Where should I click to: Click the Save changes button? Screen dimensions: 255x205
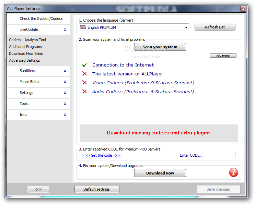point(218,189)
